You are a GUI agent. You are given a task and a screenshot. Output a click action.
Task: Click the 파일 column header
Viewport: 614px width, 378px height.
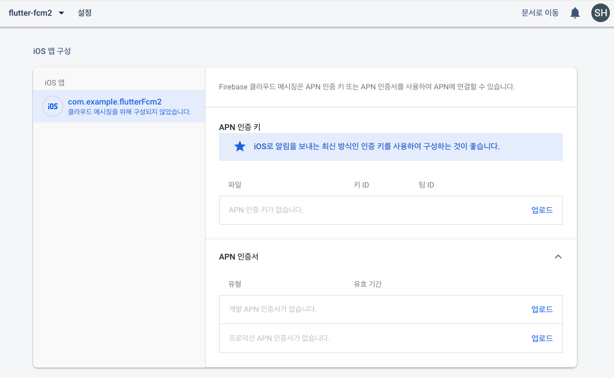tap(235, 185)
